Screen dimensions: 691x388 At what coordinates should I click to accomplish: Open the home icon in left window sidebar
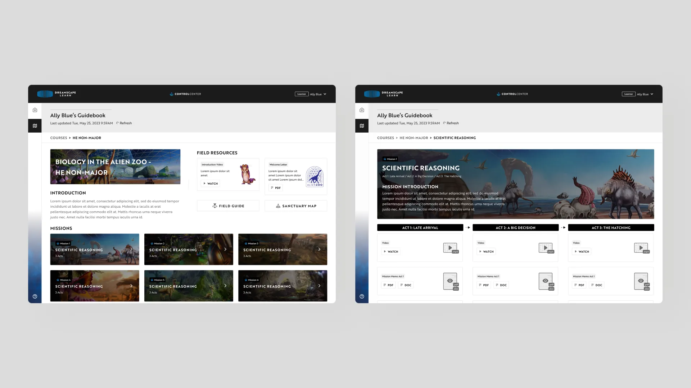(35, 110)
